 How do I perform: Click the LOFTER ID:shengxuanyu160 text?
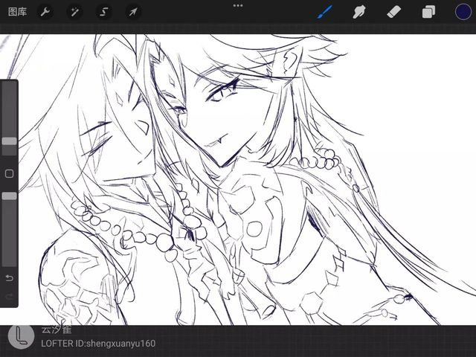click(x=98, y=344)
